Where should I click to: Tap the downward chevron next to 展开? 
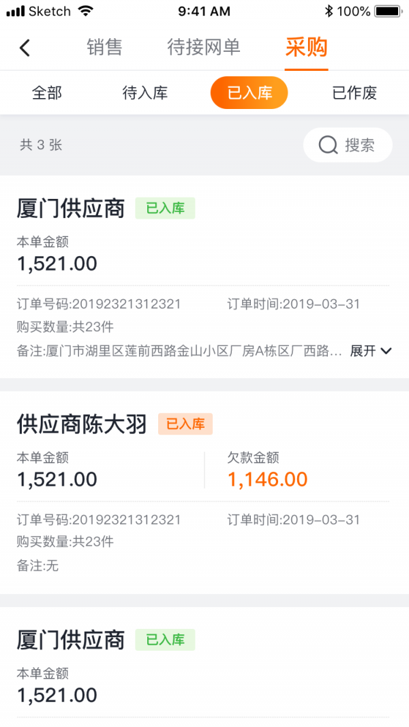387,350
